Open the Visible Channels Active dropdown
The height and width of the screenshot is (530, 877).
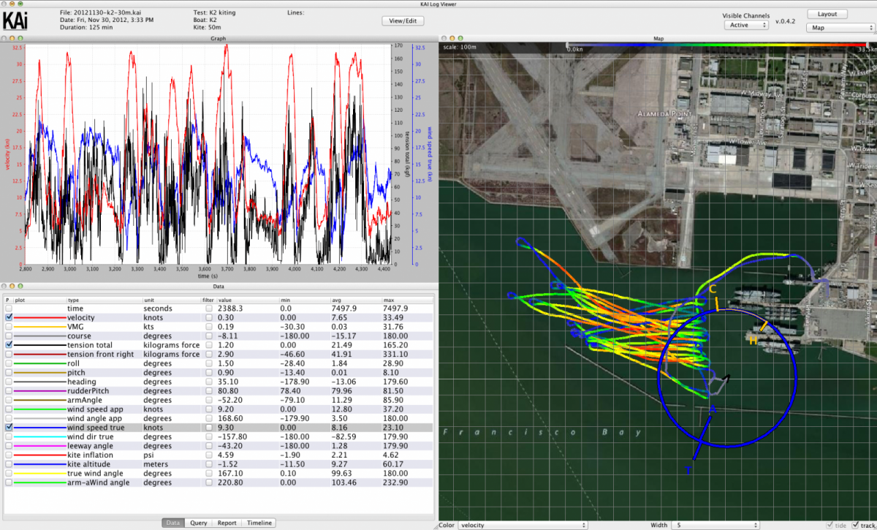[x=747, y=25]
